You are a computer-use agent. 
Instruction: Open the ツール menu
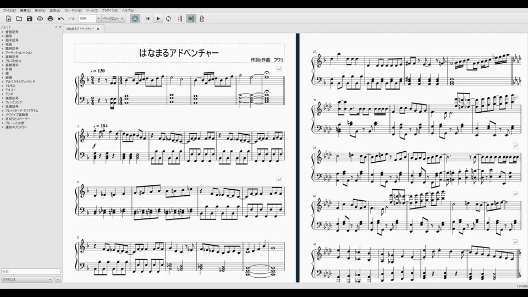[x=92, y=10]
